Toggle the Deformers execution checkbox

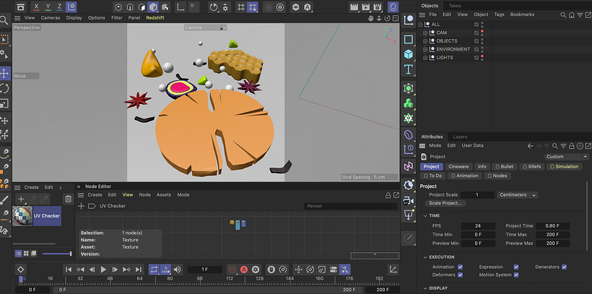tap(460, 274)
